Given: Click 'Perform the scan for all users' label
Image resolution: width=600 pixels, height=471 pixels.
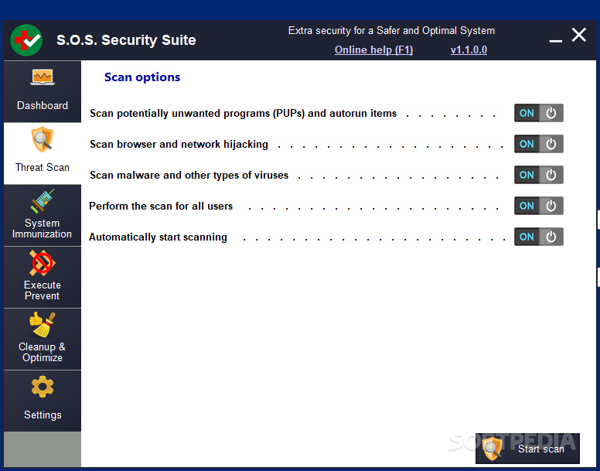Looking at the screenshot, I should 161,206.
